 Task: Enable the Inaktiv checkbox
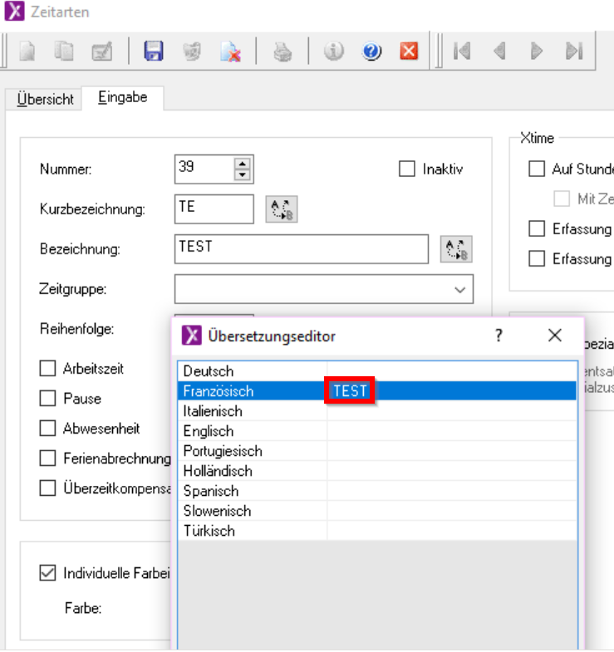pos(407,169)
